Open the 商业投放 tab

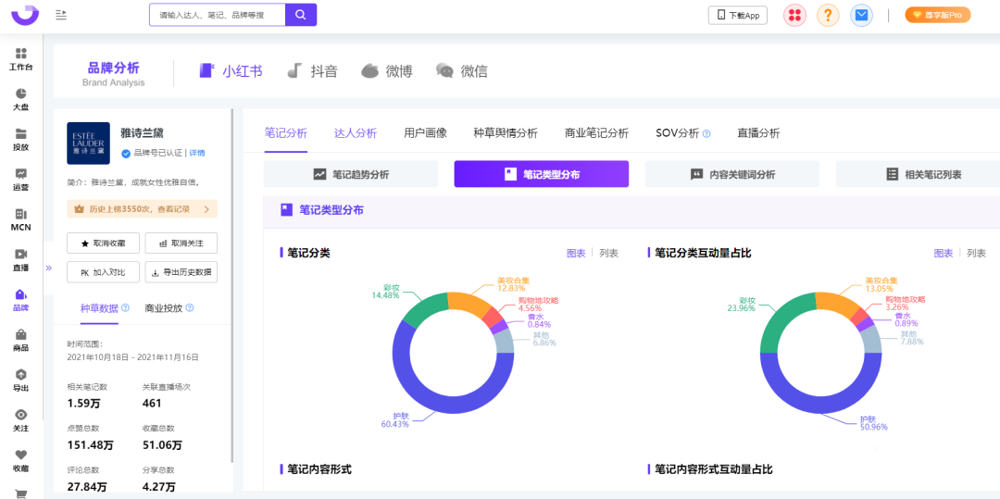point(169,308)
